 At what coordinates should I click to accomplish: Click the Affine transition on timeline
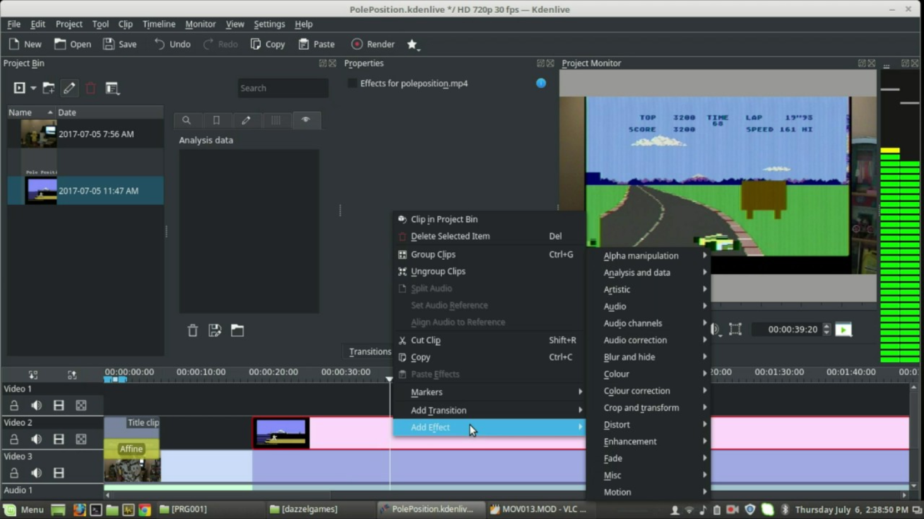point(131,449)
